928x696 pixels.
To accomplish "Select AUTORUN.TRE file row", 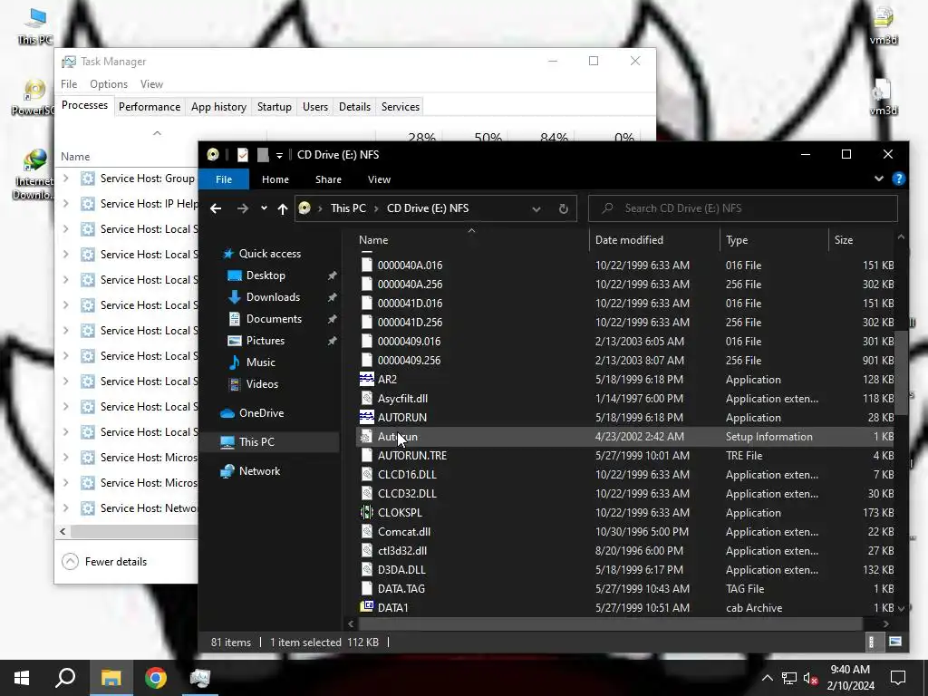I will pyautogui.click(x=626, y=456).
